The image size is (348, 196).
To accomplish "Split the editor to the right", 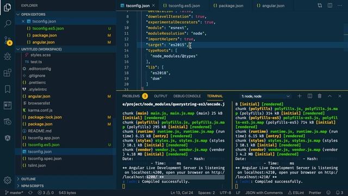I will (330, 5).
